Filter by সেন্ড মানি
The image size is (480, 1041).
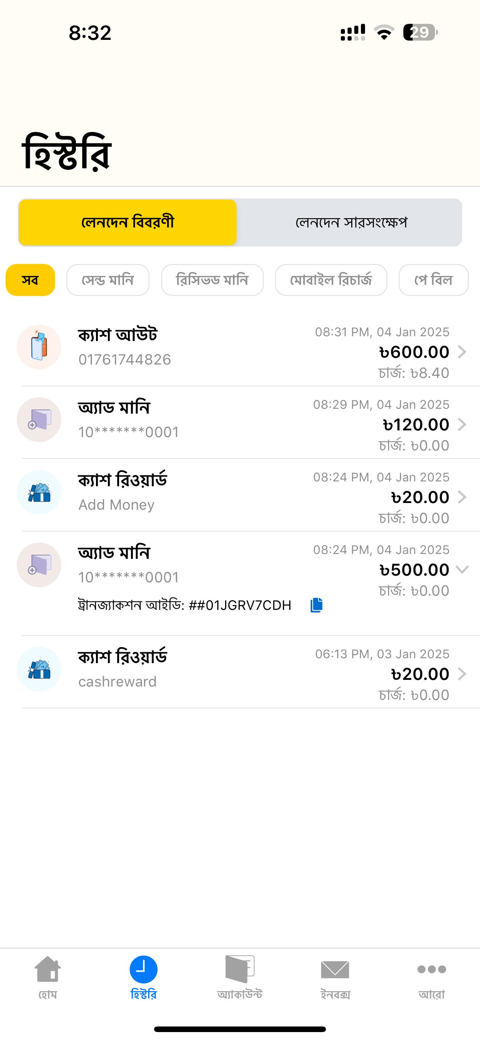pyautogui.click(x=108, y=280)
